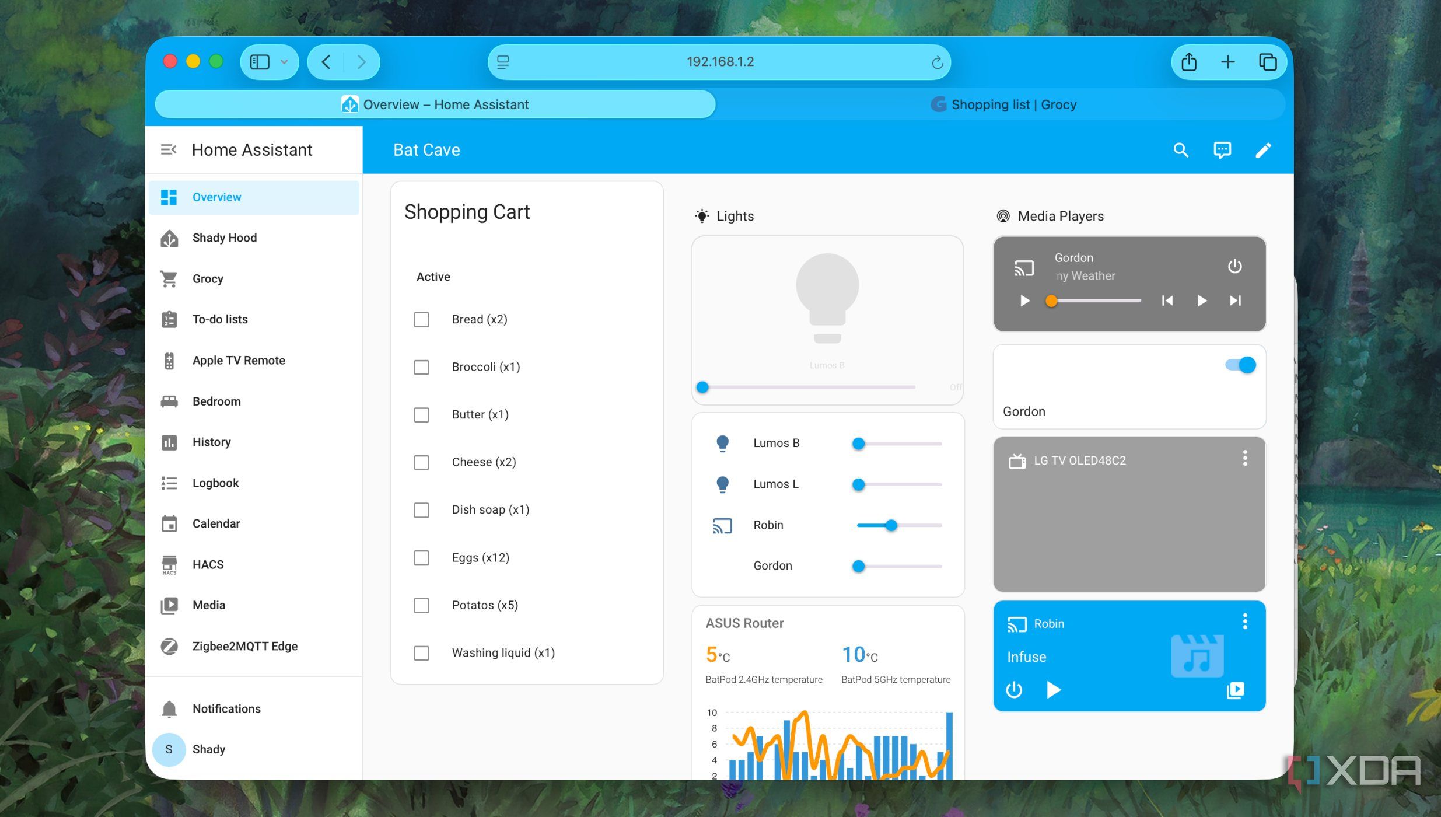This screenshot has height=817, width=1441.
Task: Click the Lumos B bulb icon in list
Action: tap(722, 444)
